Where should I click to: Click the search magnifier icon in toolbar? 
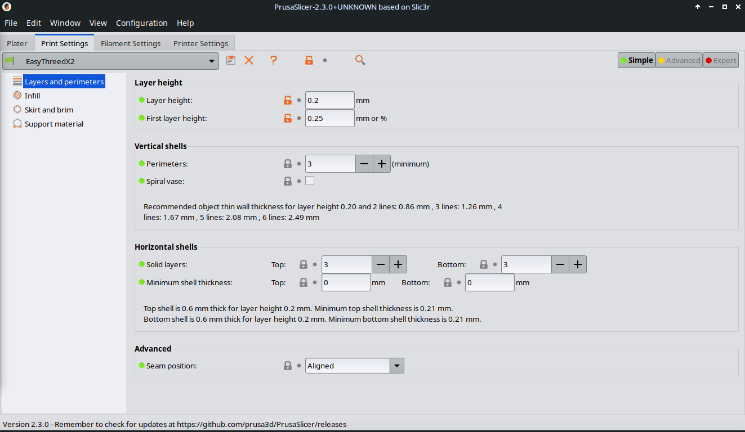coord(360,60)
